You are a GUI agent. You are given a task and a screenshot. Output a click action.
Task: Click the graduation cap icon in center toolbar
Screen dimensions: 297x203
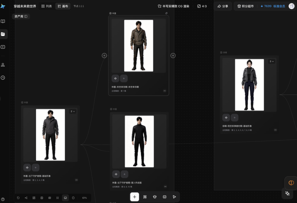tap(155, 197)
